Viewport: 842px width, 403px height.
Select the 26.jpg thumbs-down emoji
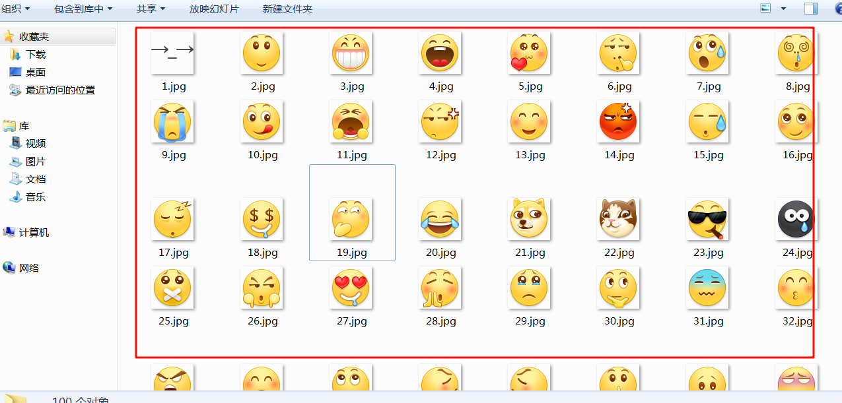(262, 288)
